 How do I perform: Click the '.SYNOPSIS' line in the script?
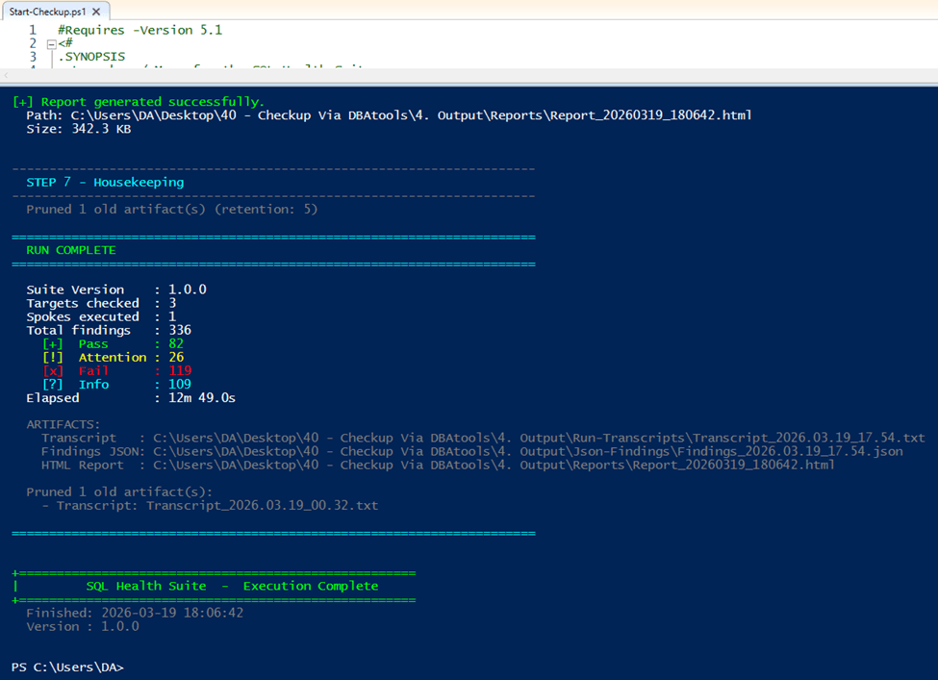91,57
